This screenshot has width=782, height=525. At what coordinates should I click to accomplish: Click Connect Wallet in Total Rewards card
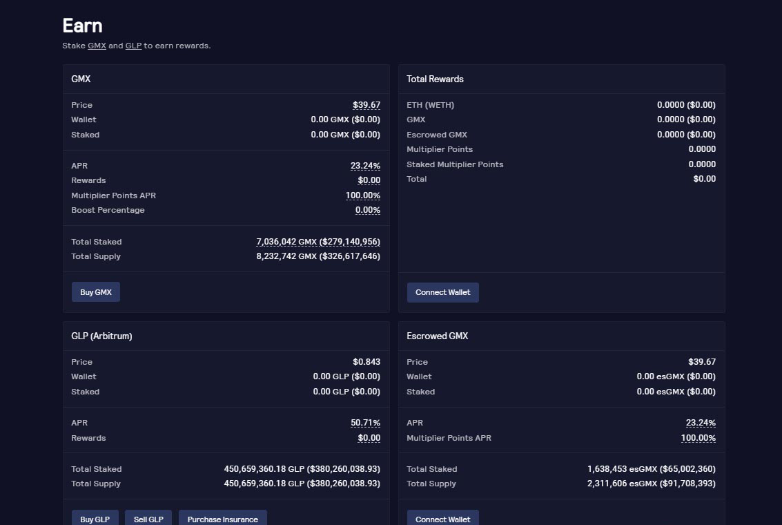443,292
